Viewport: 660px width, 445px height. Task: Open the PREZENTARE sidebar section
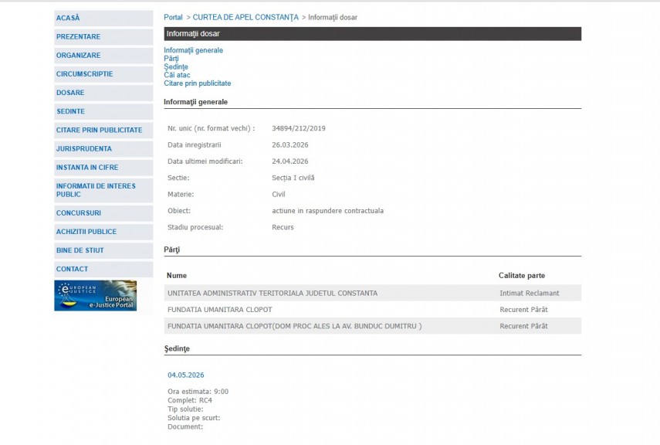(x=78, y=36)
